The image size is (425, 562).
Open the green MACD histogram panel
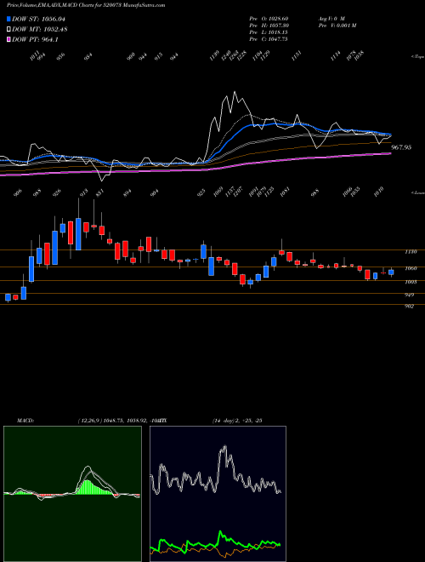[x=72, y=494]
